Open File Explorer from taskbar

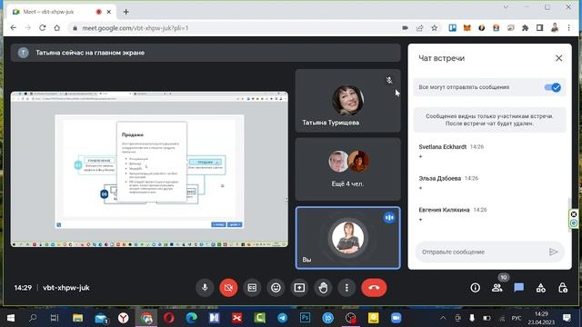(77, 318)
